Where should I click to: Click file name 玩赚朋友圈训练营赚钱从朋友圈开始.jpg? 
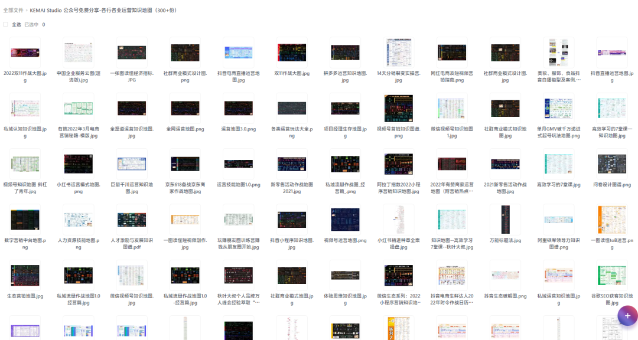point(239,244)
